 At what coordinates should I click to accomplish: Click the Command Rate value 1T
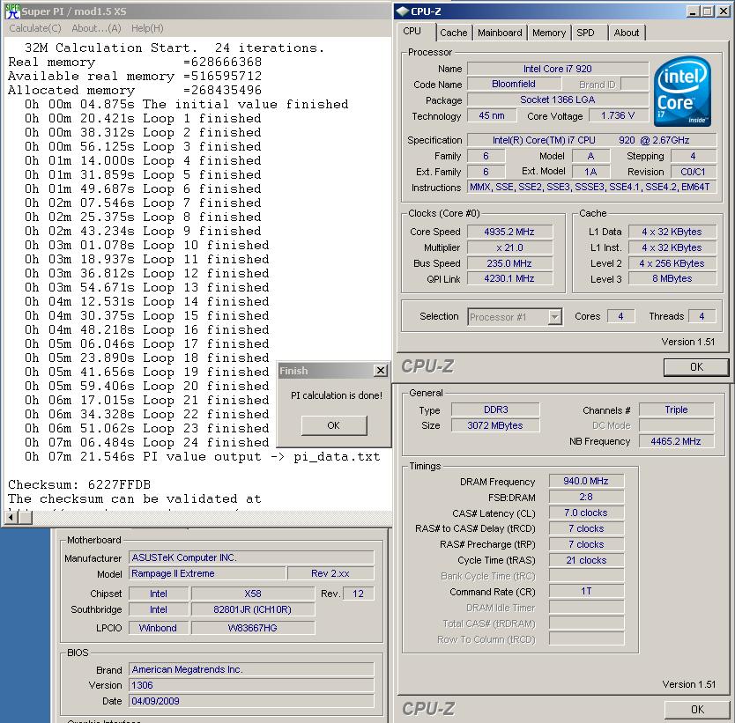(x=586, y=592)
